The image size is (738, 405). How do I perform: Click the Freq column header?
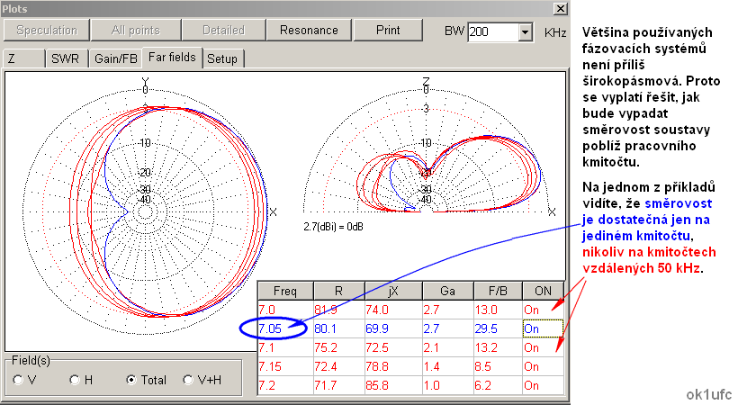[284, 291]
